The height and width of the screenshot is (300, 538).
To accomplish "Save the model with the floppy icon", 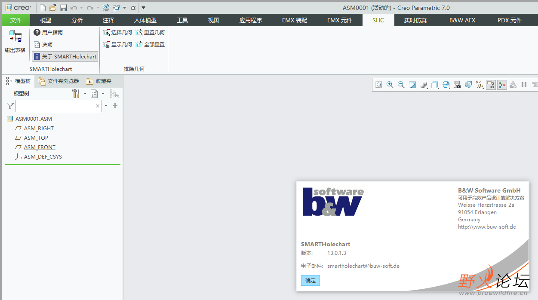I will tap(63, 8).
